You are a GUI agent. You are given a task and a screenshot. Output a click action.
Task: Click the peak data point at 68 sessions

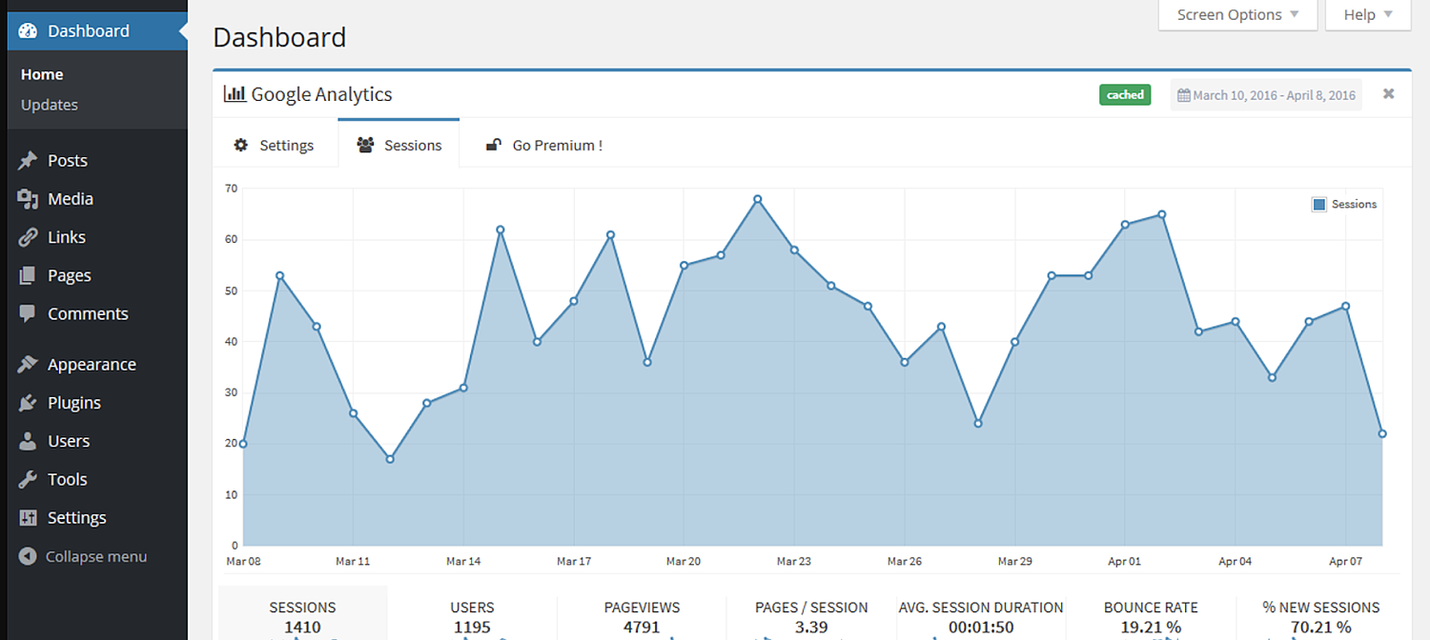757,199
